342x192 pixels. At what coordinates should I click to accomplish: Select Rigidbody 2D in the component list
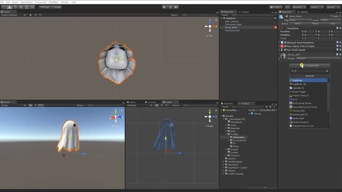pyautogui.click(x=308, y=84)
